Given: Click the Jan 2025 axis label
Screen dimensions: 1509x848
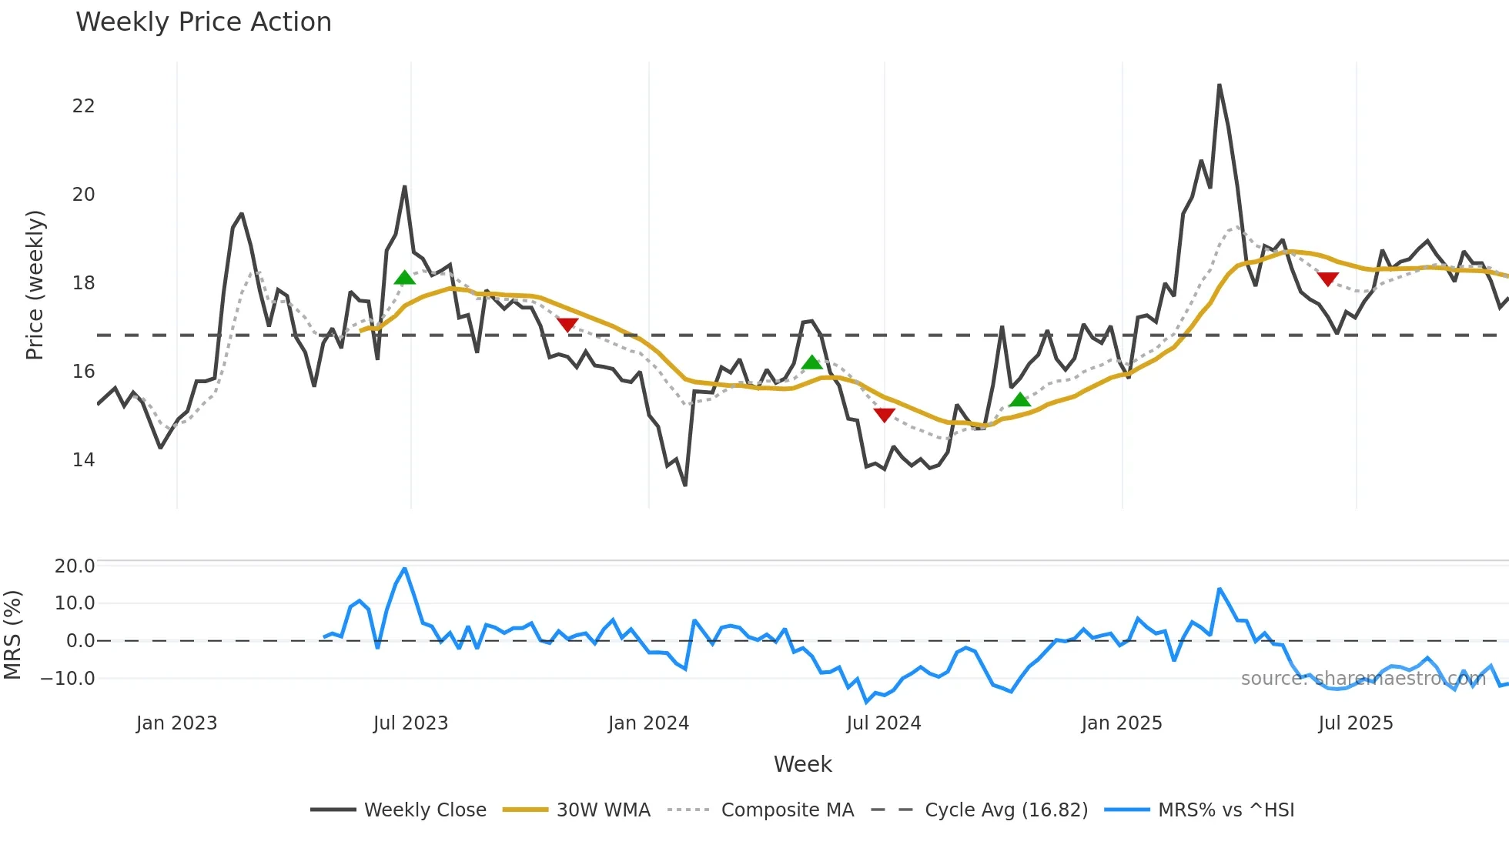Looking at the screenshot, I should coord(1122,723).
